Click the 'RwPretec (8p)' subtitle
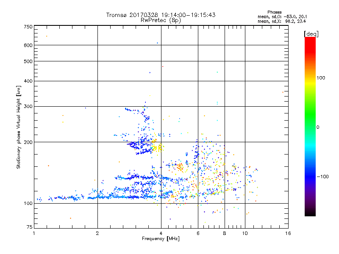 pos(161,20)
